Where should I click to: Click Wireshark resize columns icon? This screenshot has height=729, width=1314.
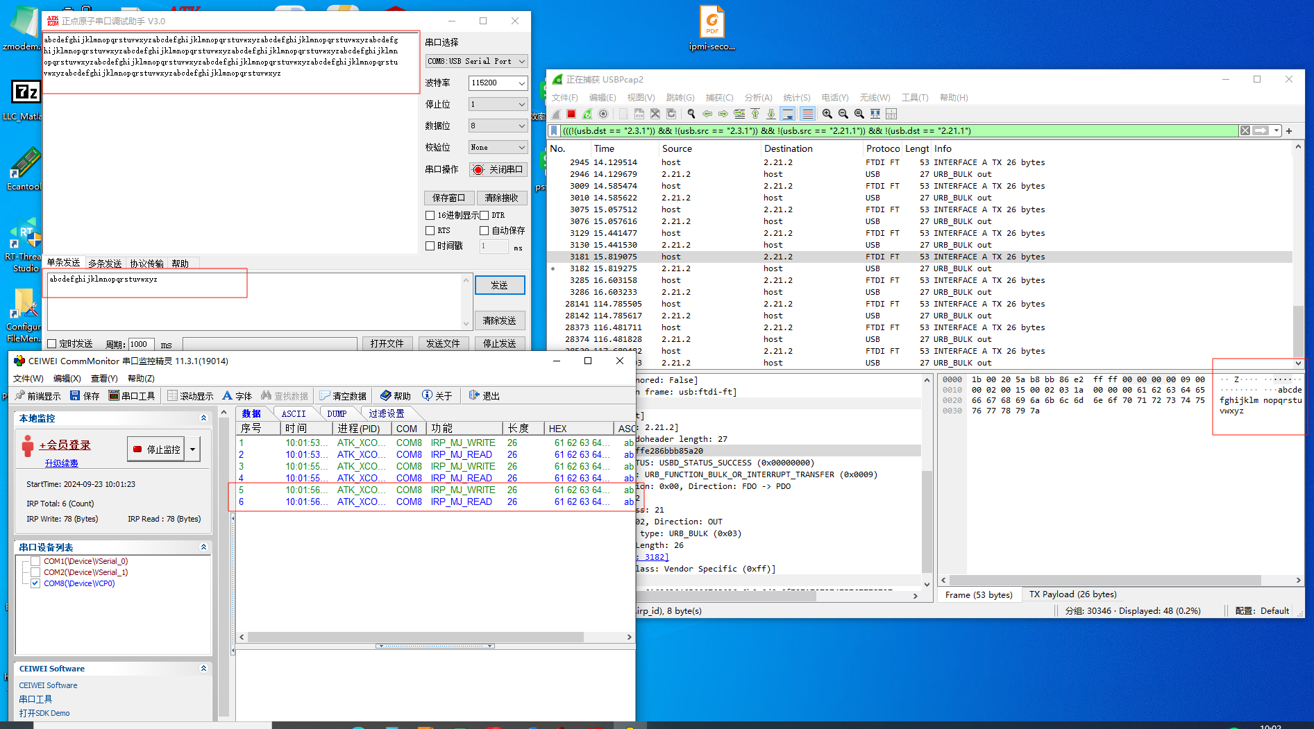875,114
